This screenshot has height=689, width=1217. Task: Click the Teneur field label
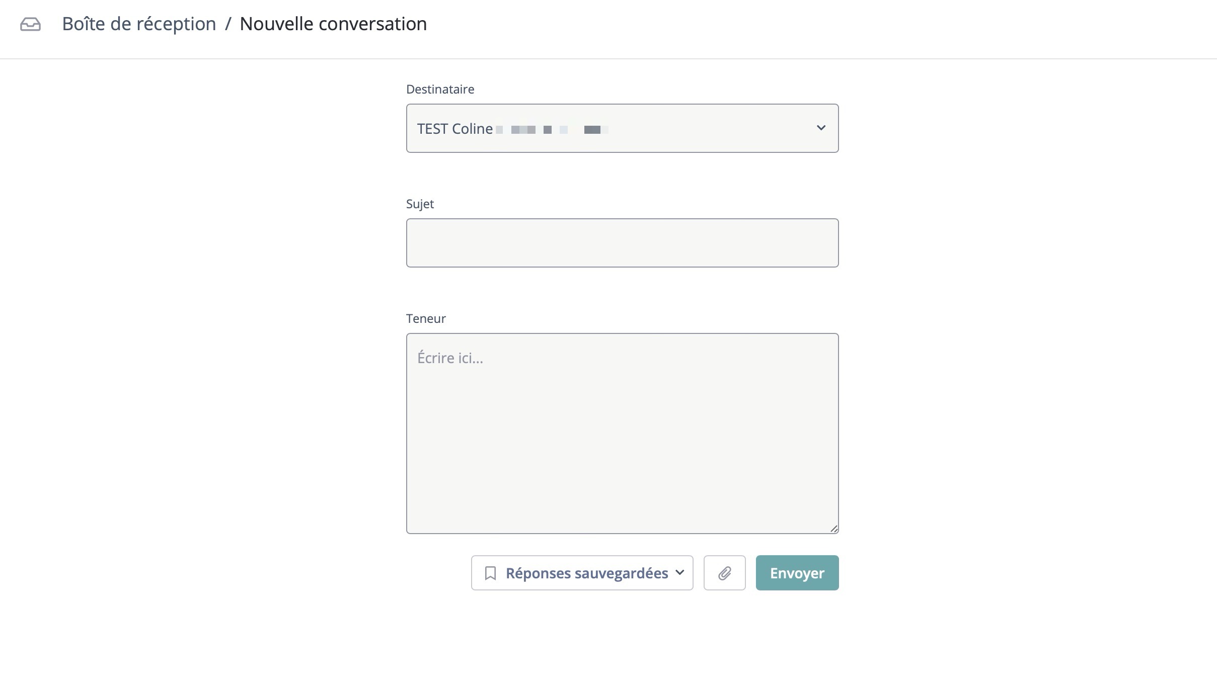pyautogui.click(x=426, y=319)
